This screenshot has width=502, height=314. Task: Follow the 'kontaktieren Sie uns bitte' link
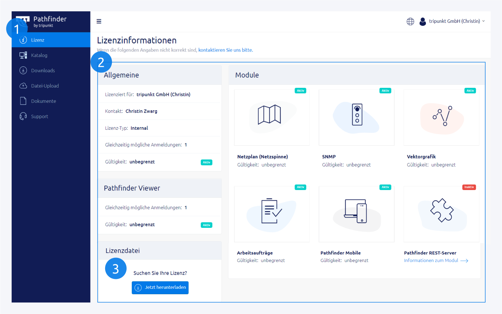[x=225, y=50]
